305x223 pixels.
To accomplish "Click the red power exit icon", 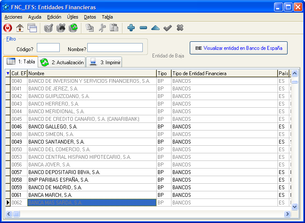I will (x=8, y=28).
